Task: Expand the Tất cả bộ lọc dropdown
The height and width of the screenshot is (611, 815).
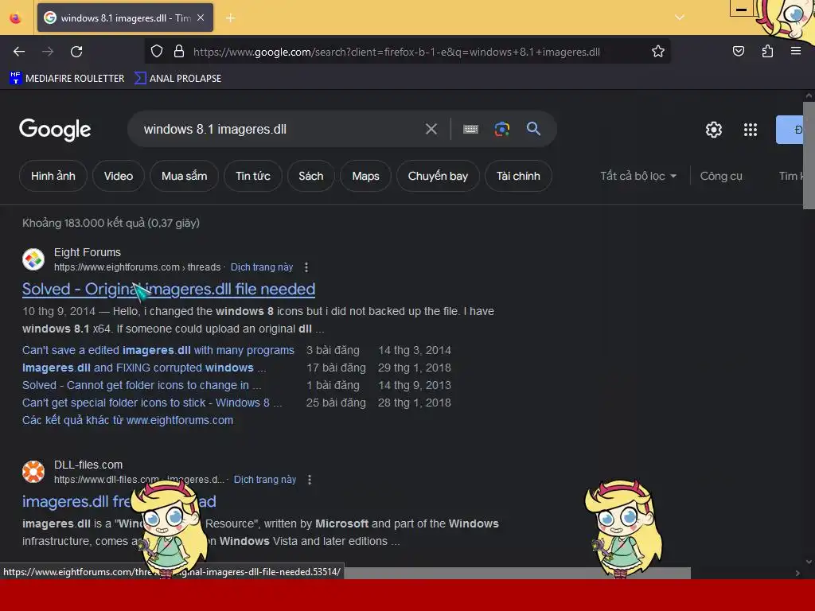Action: tap(638, 176)
